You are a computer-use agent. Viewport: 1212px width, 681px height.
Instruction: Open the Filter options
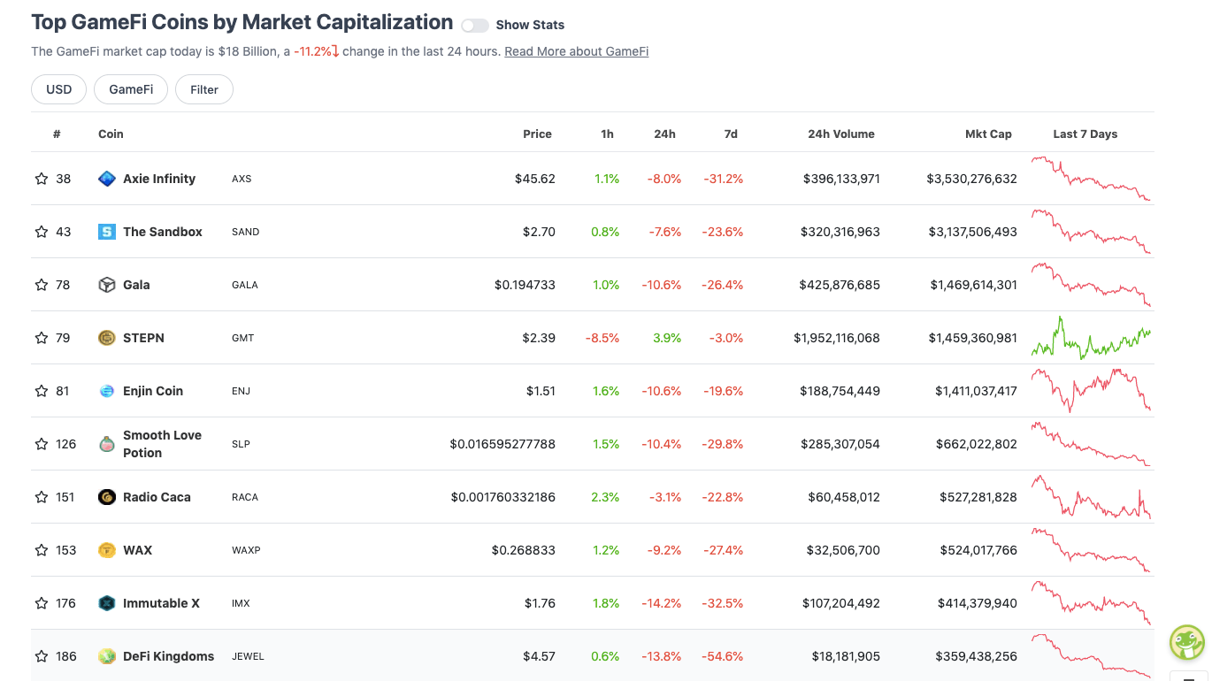204,89
